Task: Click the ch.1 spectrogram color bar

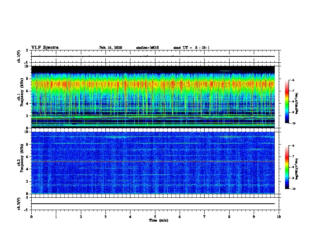Action: 287,102
